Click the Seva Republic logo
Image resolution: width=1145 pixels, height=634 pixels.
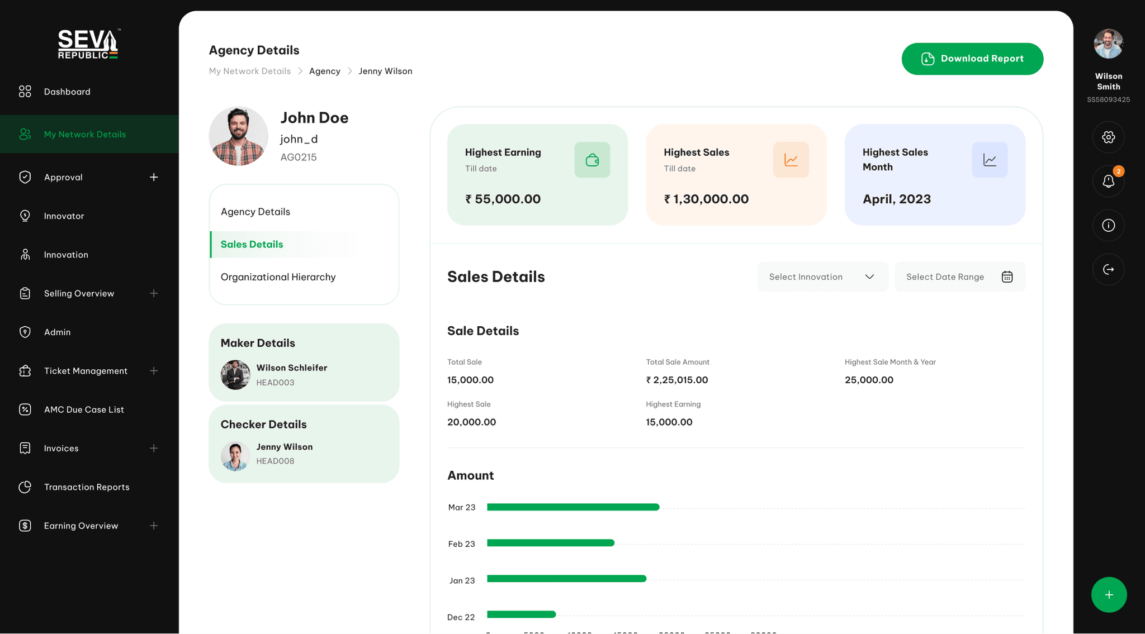click(88, 44)
